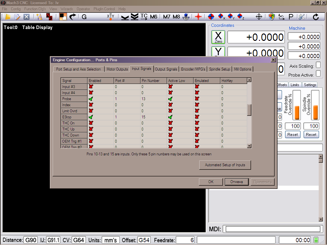Confirm the dialog with OK

point(211,182)
